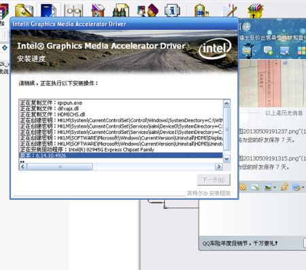This screenshot has height=270, width=306.
Task: Click the 下一步(N) button in installer
Action: [214, 180]
